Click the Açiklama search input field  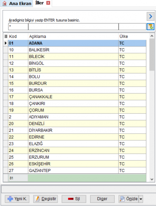pos(73,27)
